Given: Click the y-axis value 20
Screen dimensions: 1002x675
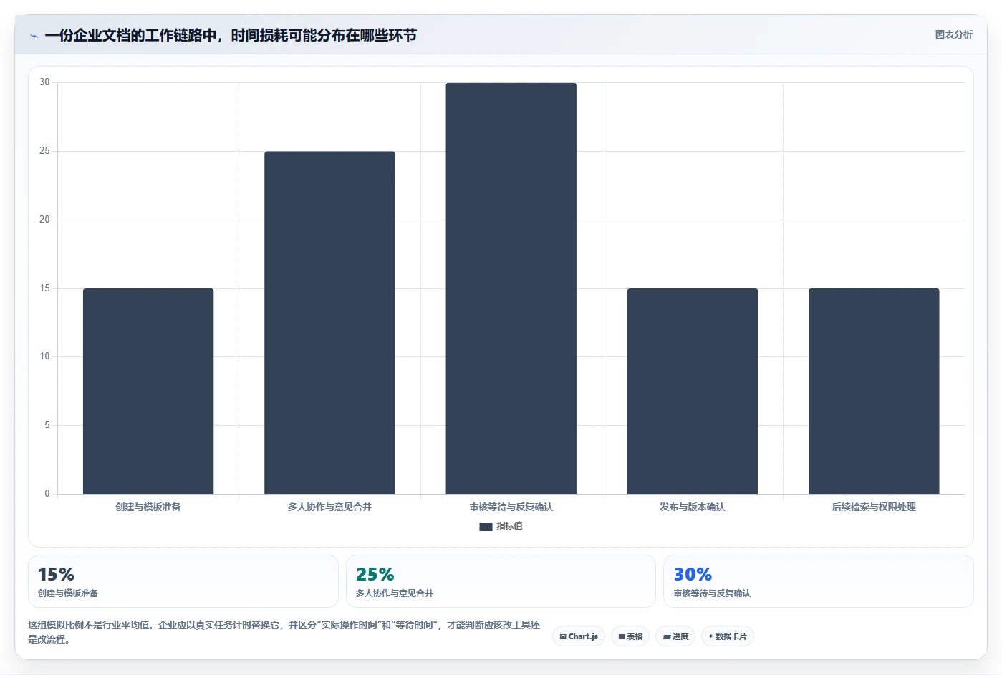Looking at the screenshot, I should [x=44, y=220].
